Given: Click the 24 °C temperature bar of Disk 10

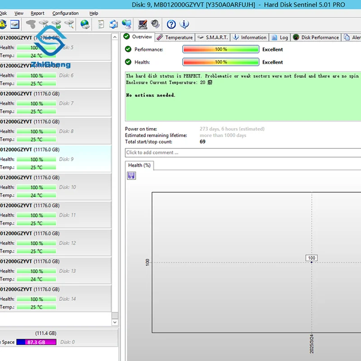Looking at the screenshot, I should click(x=37, y=195).
